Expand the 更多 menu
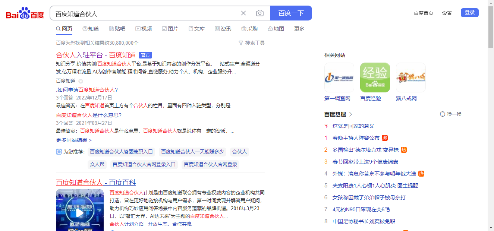The width and height of the screenshot is (494, 231). 299,29
